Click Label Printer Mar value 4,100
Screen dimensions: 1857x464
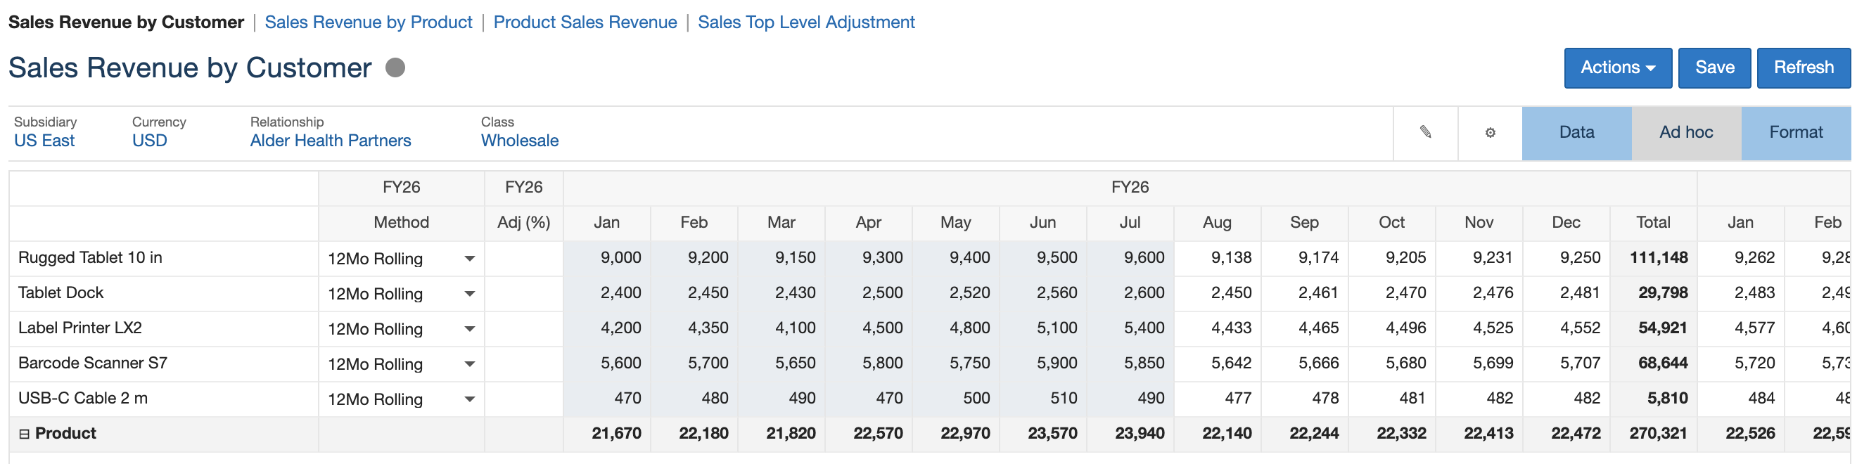click(781, 328)
